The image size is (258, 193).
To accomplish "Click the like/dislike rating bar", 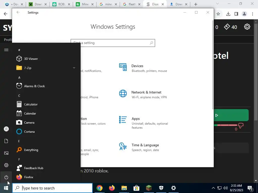I will tap(225, 125).
